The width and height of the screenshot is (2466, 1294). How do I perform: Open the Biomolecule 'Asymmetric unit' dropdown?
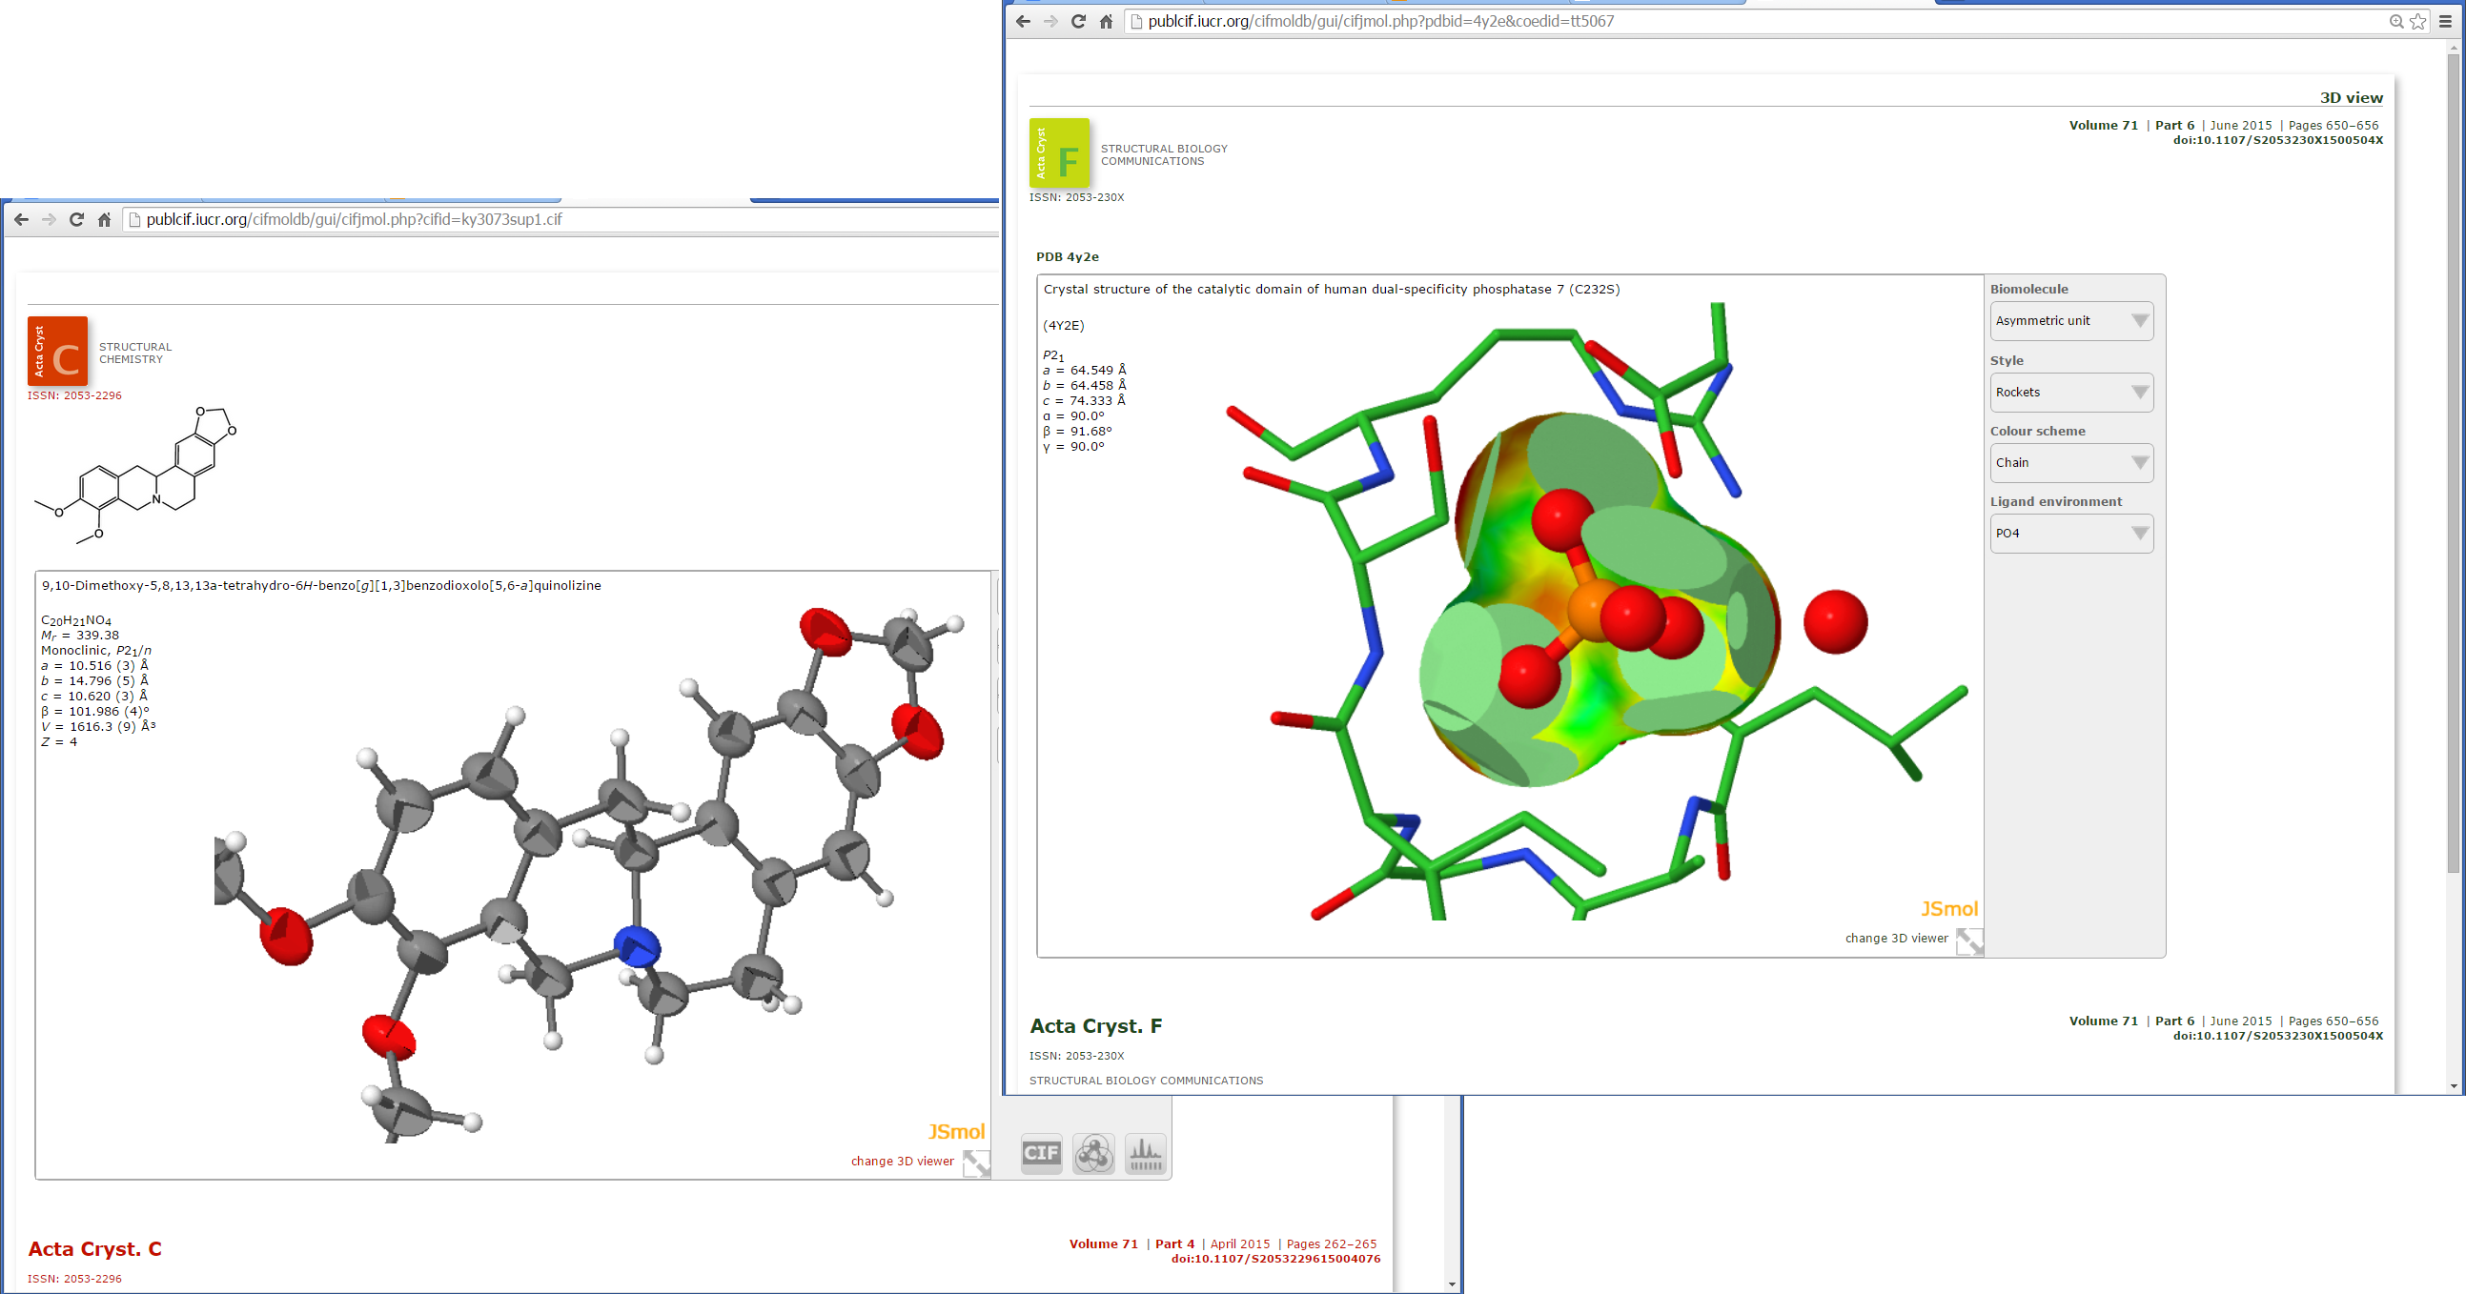(x=2071, y=320)
